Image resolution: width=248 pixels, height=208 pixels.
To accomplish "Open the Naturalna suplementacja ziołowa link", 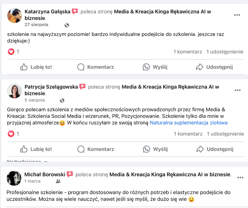I will [x=188, y=123].
